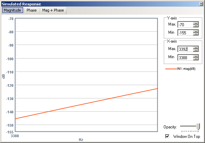Click the orange magnitude curve in the plot
The width and height of the screenshot is (205, 143).
tap(86, 104)
